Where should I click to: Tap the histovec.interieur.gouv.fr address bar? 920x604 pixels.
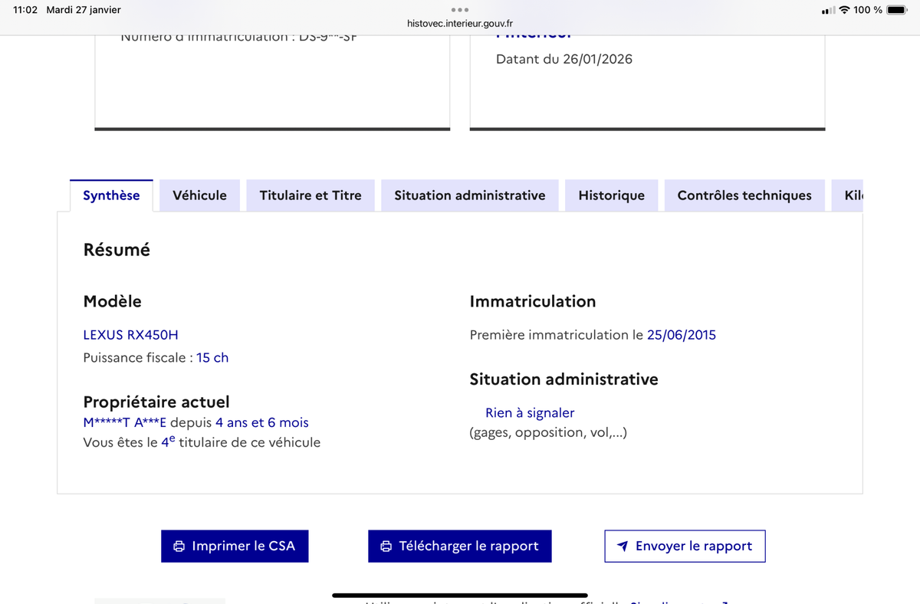(x=460, y=24)
